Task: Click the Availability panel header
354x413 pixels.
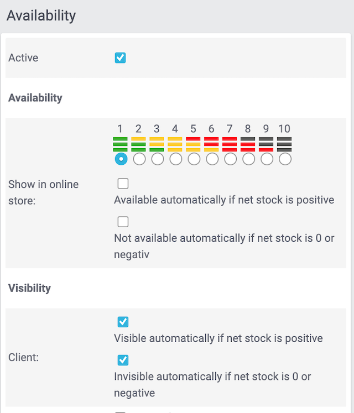Action: tap(41, 15)
